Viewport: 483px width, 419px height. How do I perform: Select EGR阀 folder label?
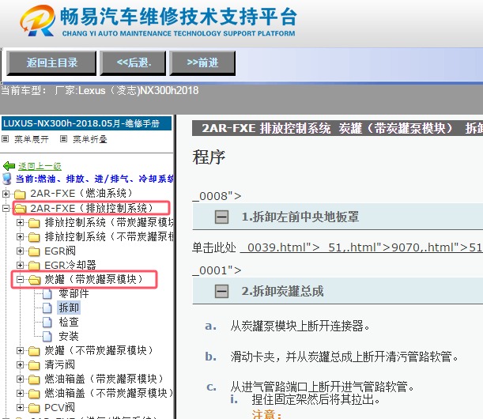(60, 251)
